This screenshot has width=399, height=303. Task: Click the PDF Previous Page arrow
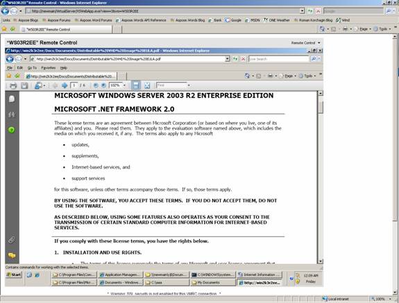(x=55, y=85)
